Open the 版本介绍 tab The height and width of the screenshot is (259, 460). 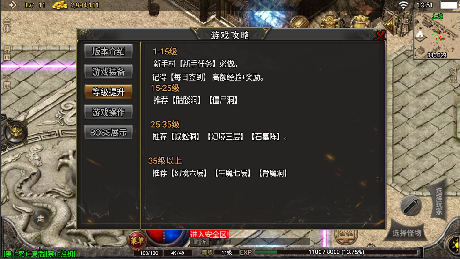[108, 52]
